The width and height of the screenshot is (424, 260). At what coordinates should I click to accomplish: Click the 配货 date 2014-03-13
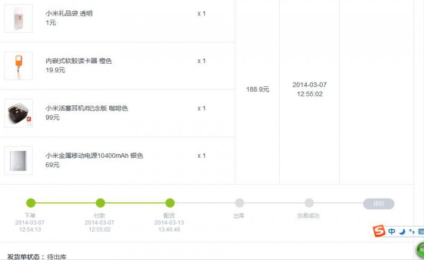click(x=169, y=222)
